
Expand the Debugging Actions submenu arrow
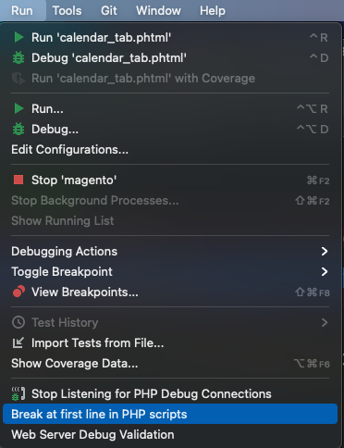point(325,251)
